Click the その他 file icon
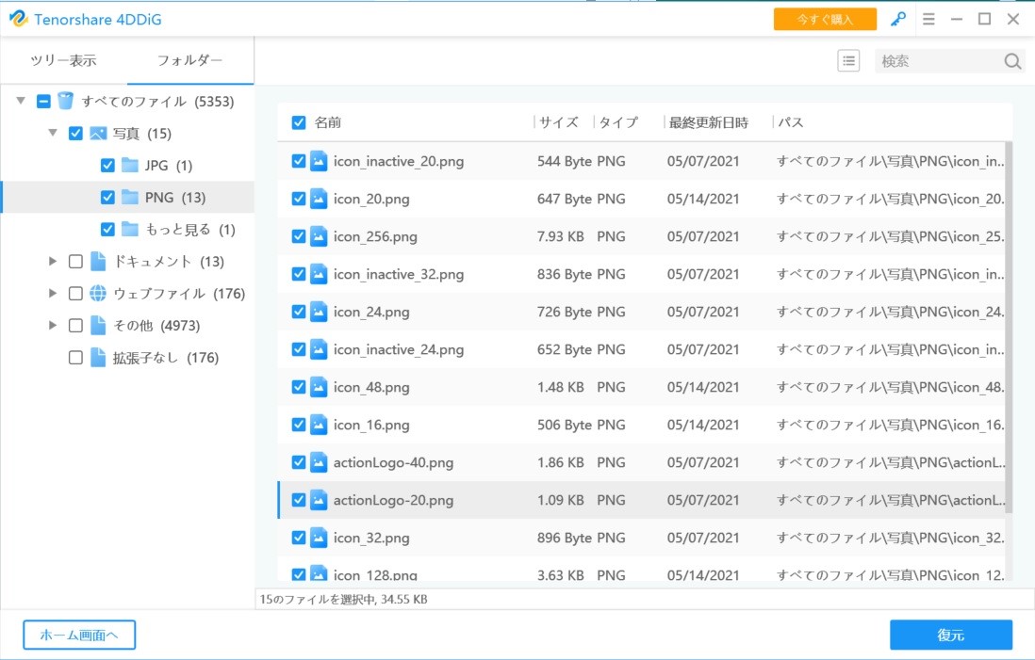 pyautogui.click(x=98, y=325)
